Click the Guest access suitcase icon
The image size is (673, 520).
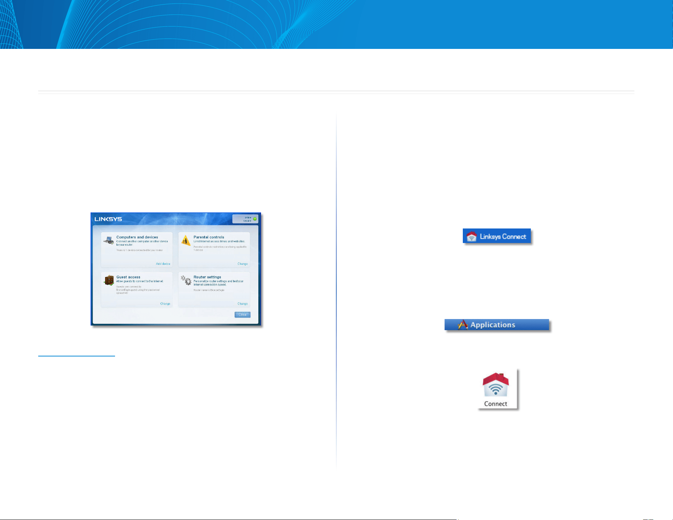coord(109,280)
